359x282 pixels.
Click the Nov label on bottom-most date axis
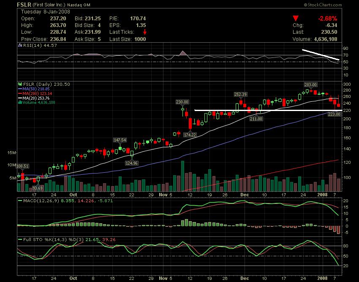[x=163, y=278]
